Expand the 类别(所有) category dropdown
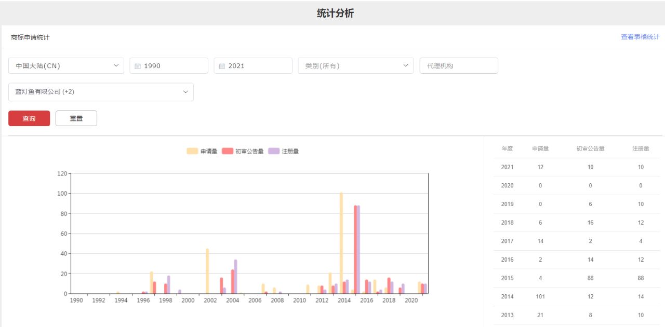This screenshot has width=665, height=327. (356, 66)
